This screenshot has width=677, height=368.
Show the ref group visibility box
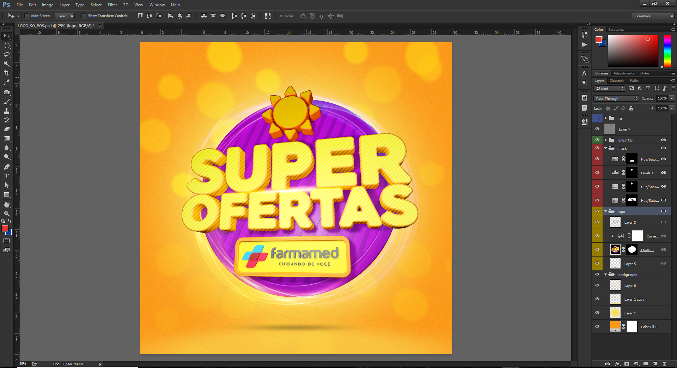pos(597,118)
